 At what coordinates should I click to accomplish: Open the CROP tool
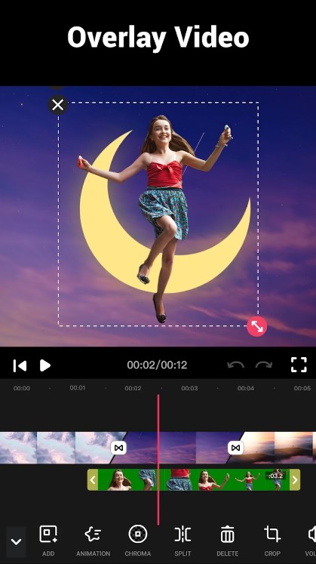coord(272,541)
